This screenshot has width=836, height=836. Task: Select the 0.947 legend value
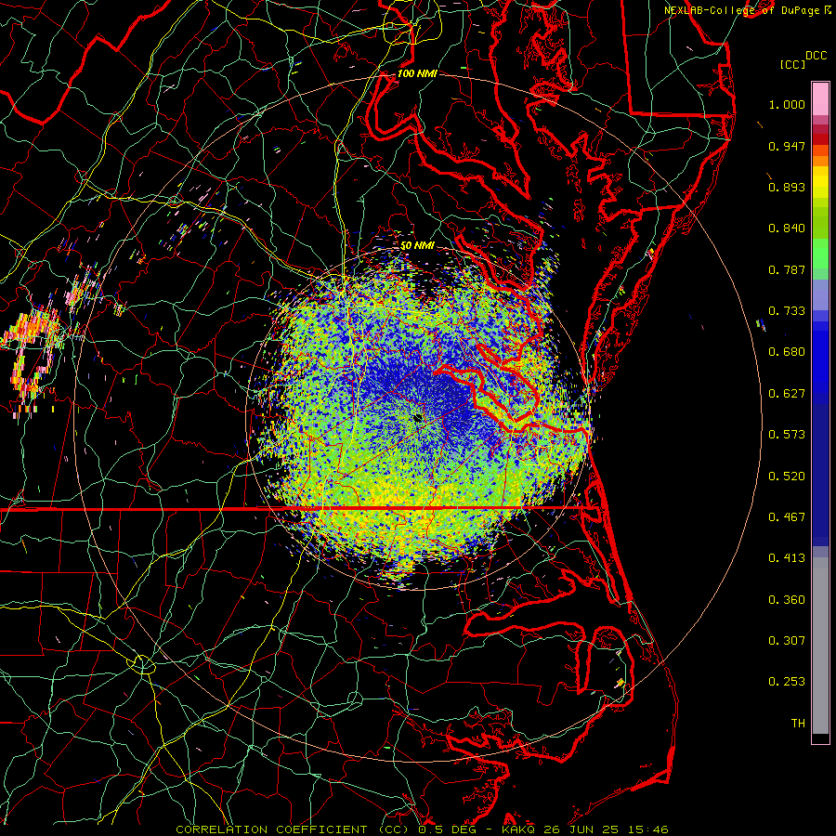click(x=787, y=146)
